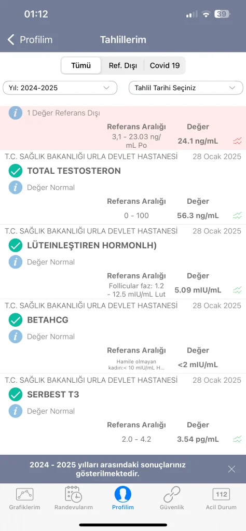
Task: Tap green checkmark next to TOTAL TESTOSTERON
Action: [16, 171]
